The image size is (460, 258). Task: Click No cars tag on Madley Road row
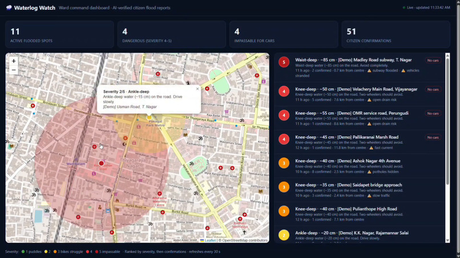tap(433, 60)
